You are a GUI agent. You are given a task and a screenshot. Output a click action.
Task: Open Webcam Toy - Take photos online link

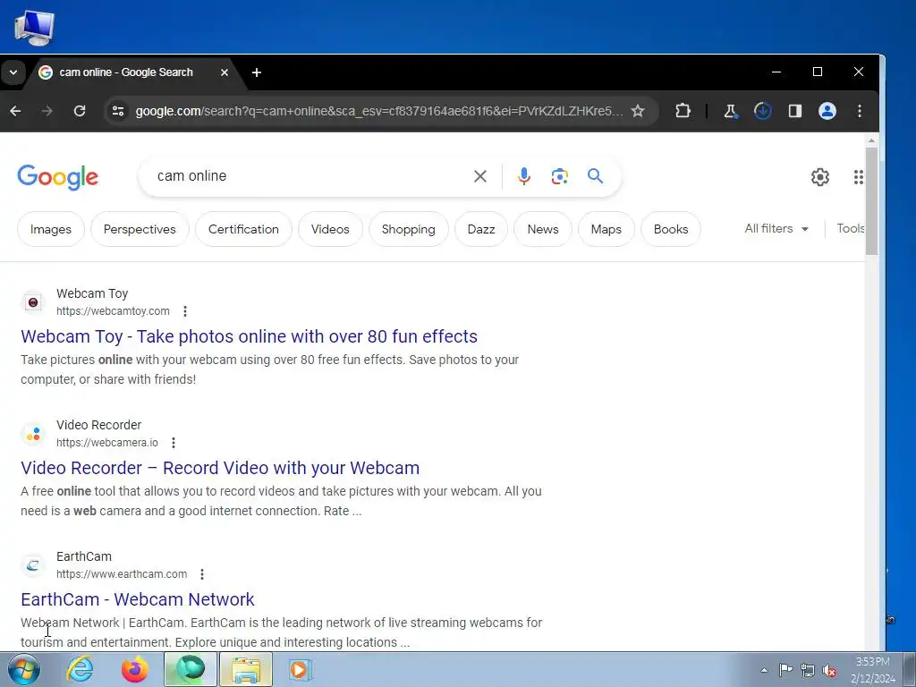pyautogui.click(x=249, y=336)
